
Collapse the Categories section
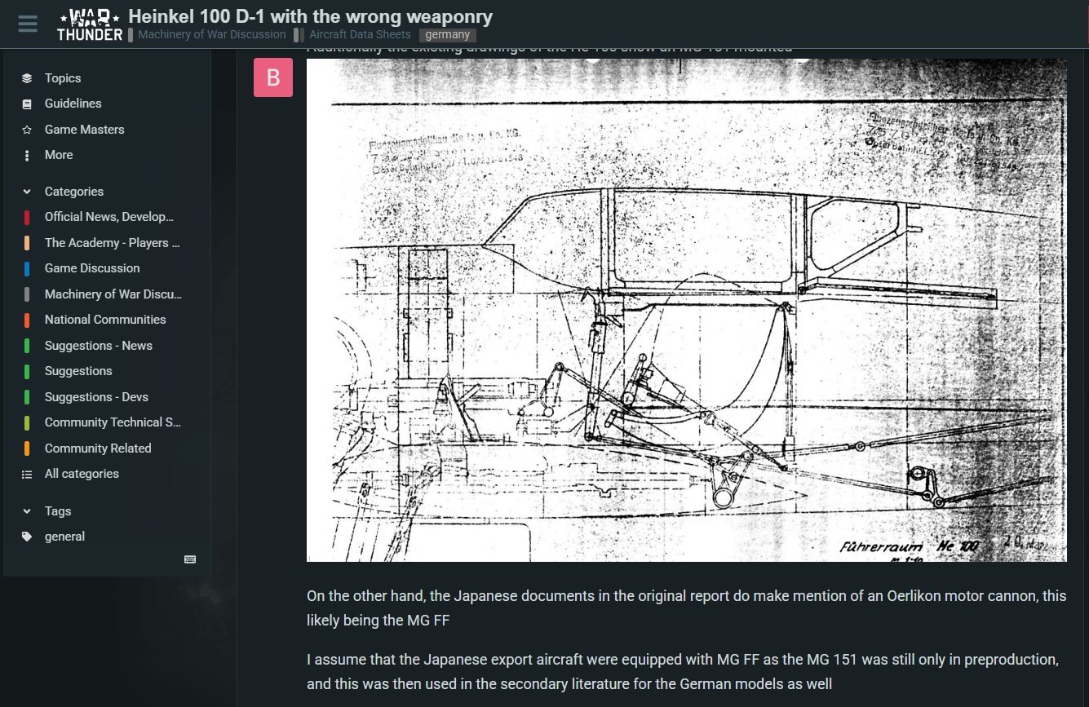[27, 192]
